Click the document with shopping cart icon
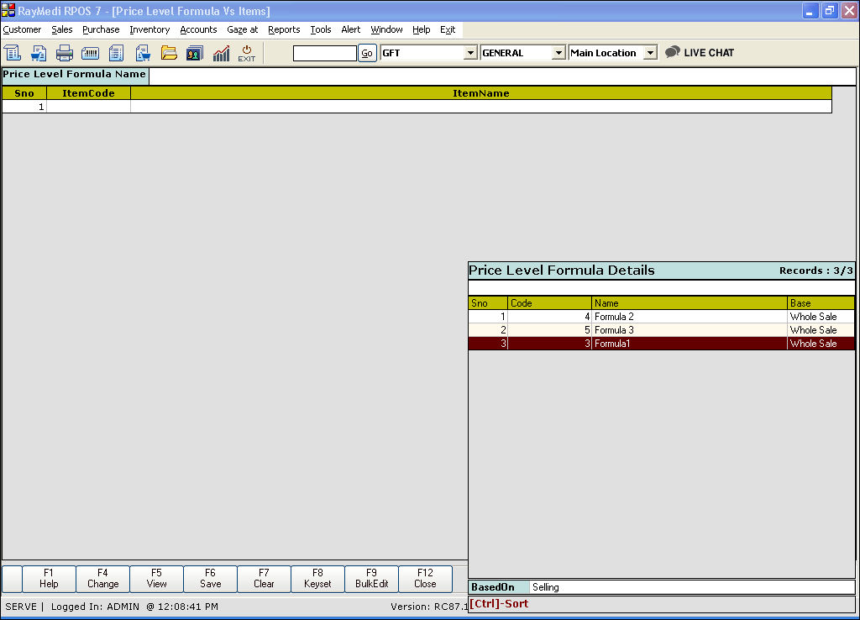 (143, 53)
